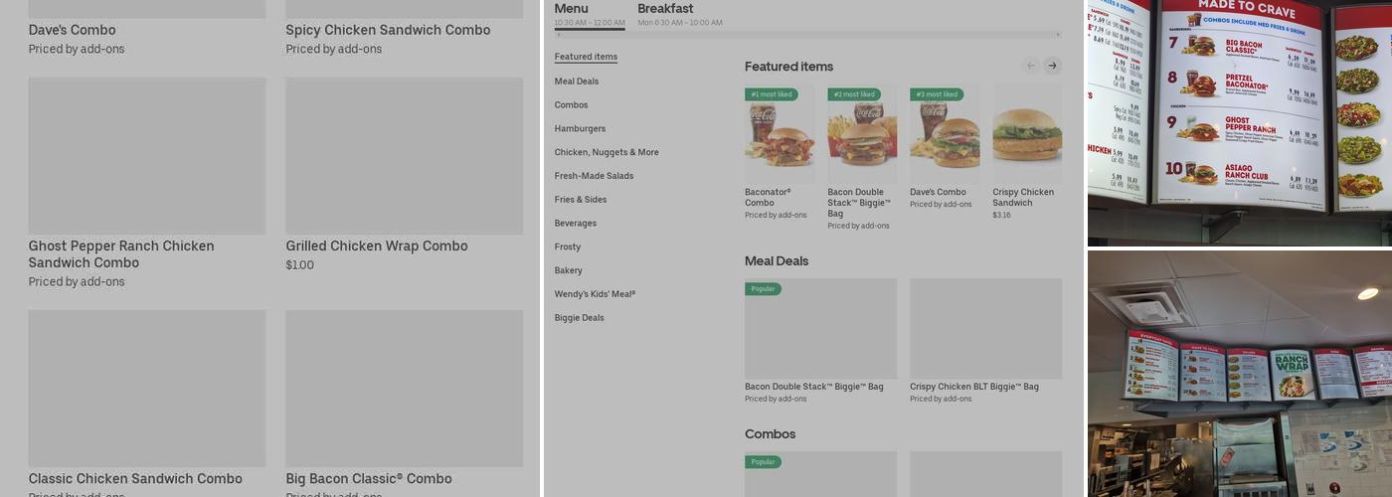Go to Wendy's Kids' Meal category

pos(595,294)
